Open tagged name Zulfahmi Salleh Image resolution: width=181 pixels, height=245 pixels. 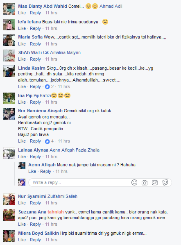(x=63, y=196)
